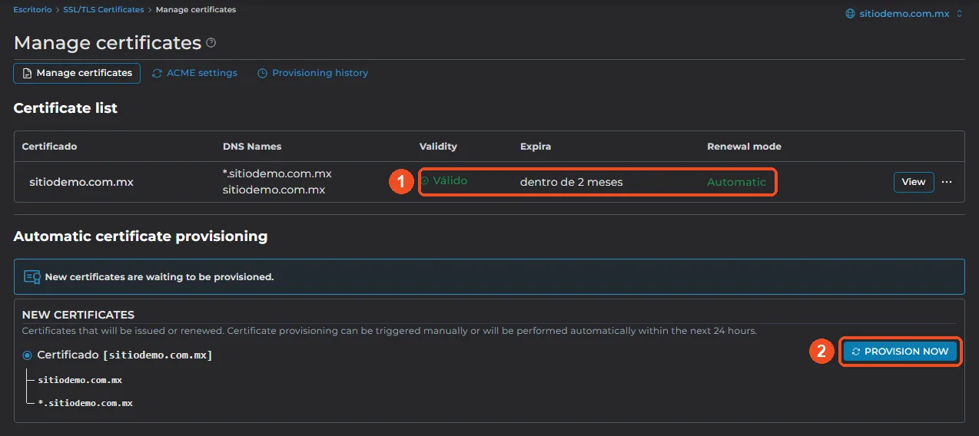Click the 'dentro de 2 meses' expiry value

click(572, 182)
